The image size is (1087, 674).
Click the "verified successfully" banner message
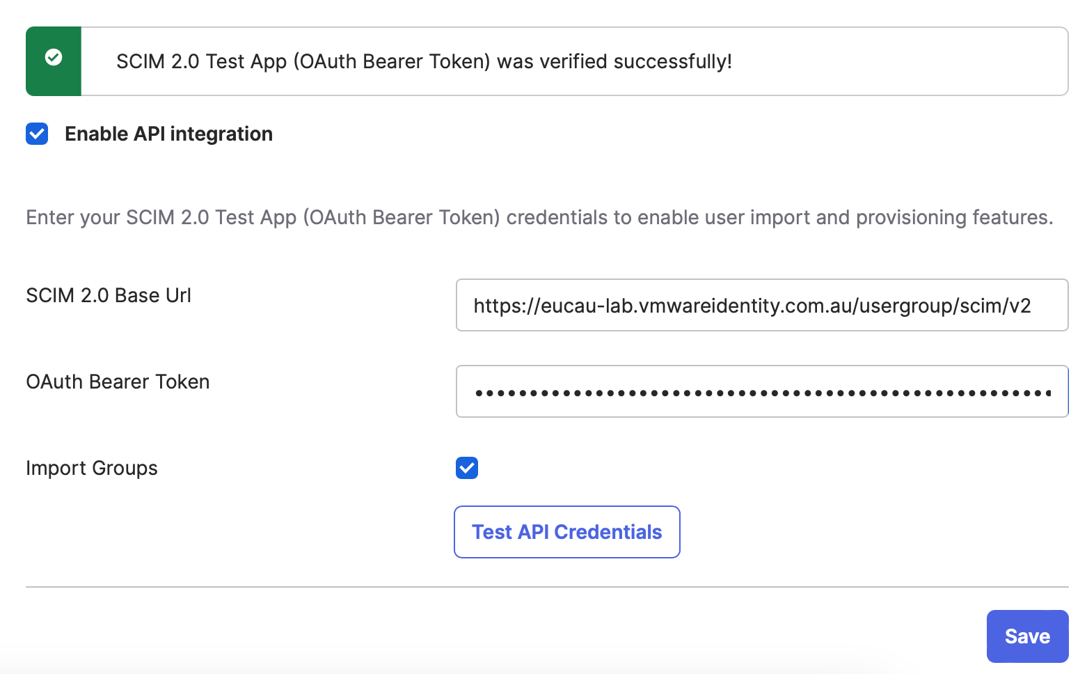click(x=424, y=61)
